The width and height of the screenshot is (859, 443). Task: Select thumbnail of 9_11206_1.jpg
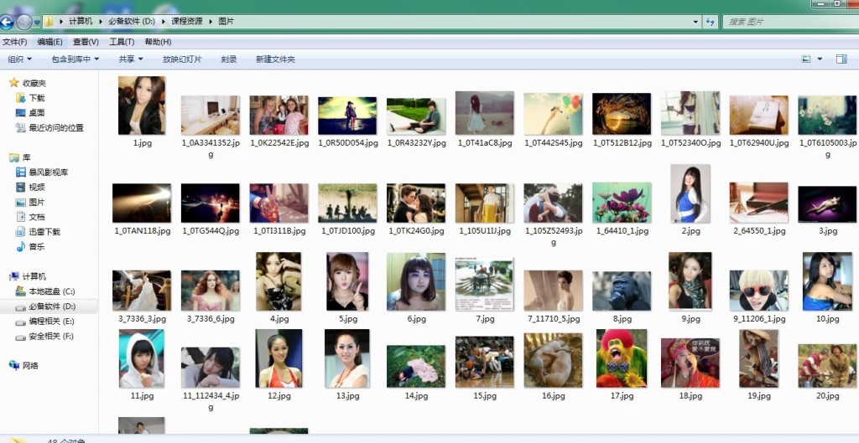coord(758,291)
